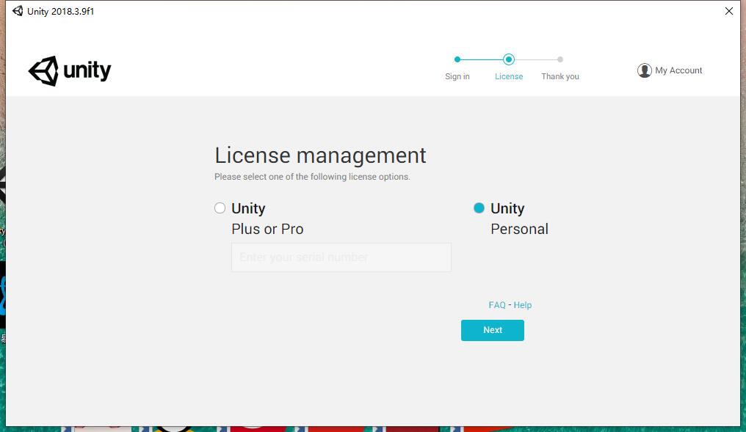Open the Help link
This screenshot has width=746, height=432.
522,305
